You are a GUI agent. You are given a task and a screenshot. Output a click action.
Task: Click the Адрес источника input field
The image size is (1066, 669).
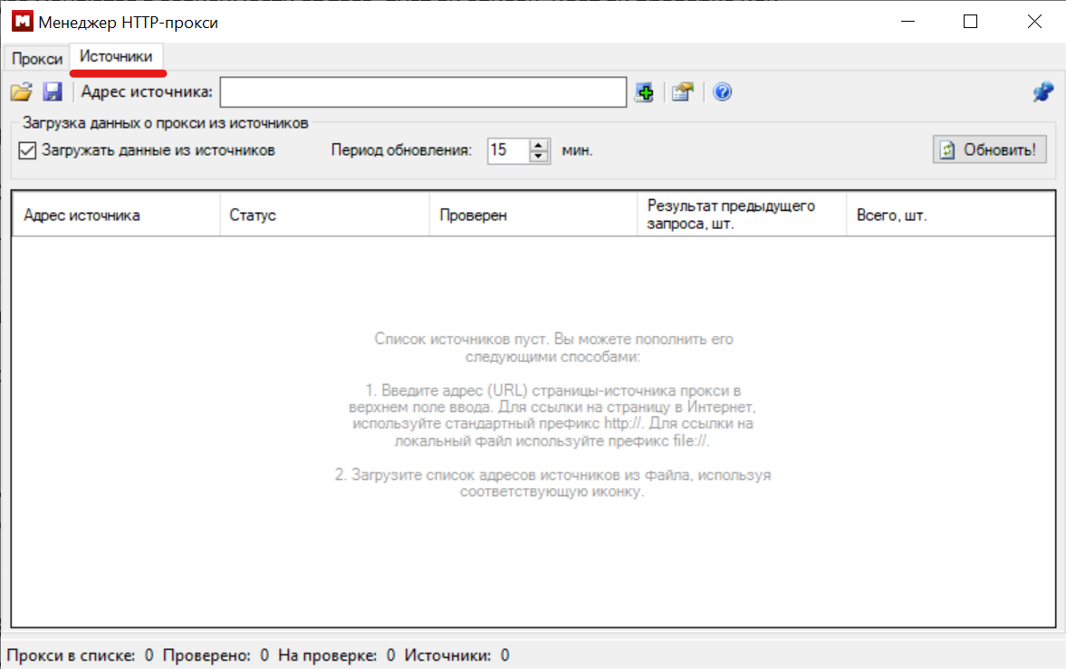click(x=423, y=91)
